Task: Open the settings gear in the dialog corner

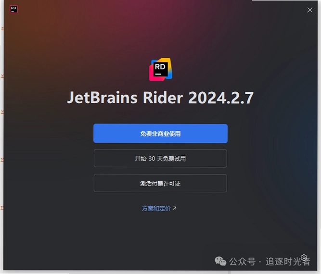Action: [304, 258]
